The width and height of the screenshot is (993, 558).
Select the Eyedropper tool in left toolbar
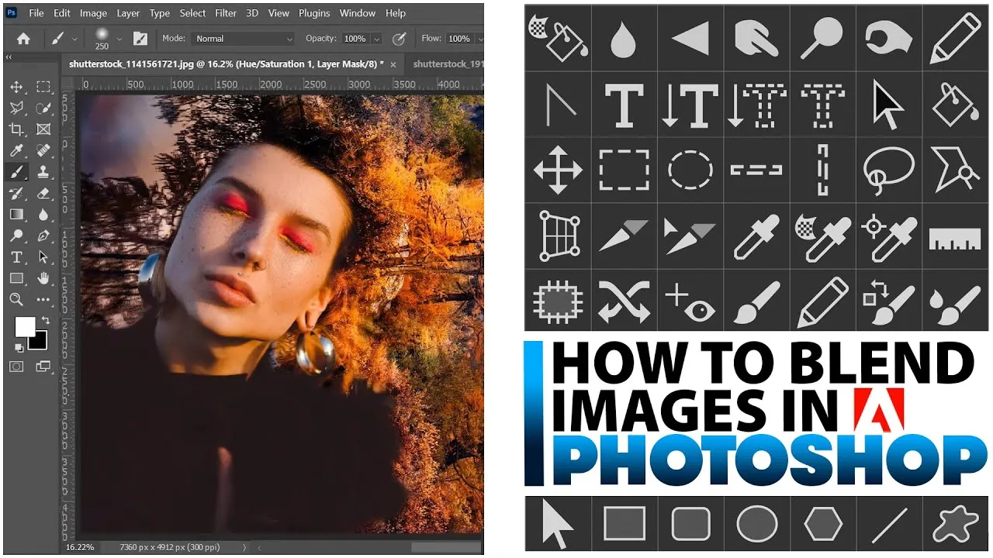click(x=16, y=150)
